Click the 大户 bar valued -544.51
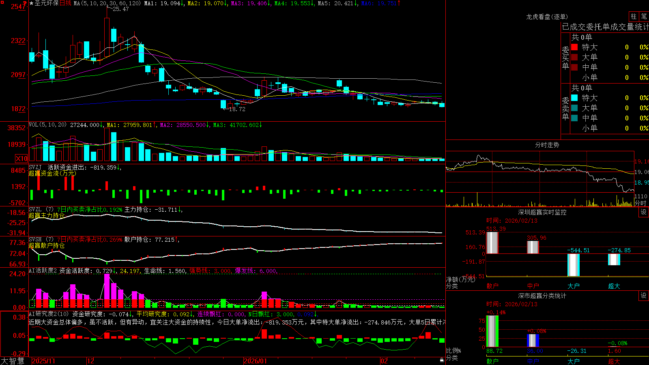The height and width of the screenshot is (365, 649). [573, 265]
